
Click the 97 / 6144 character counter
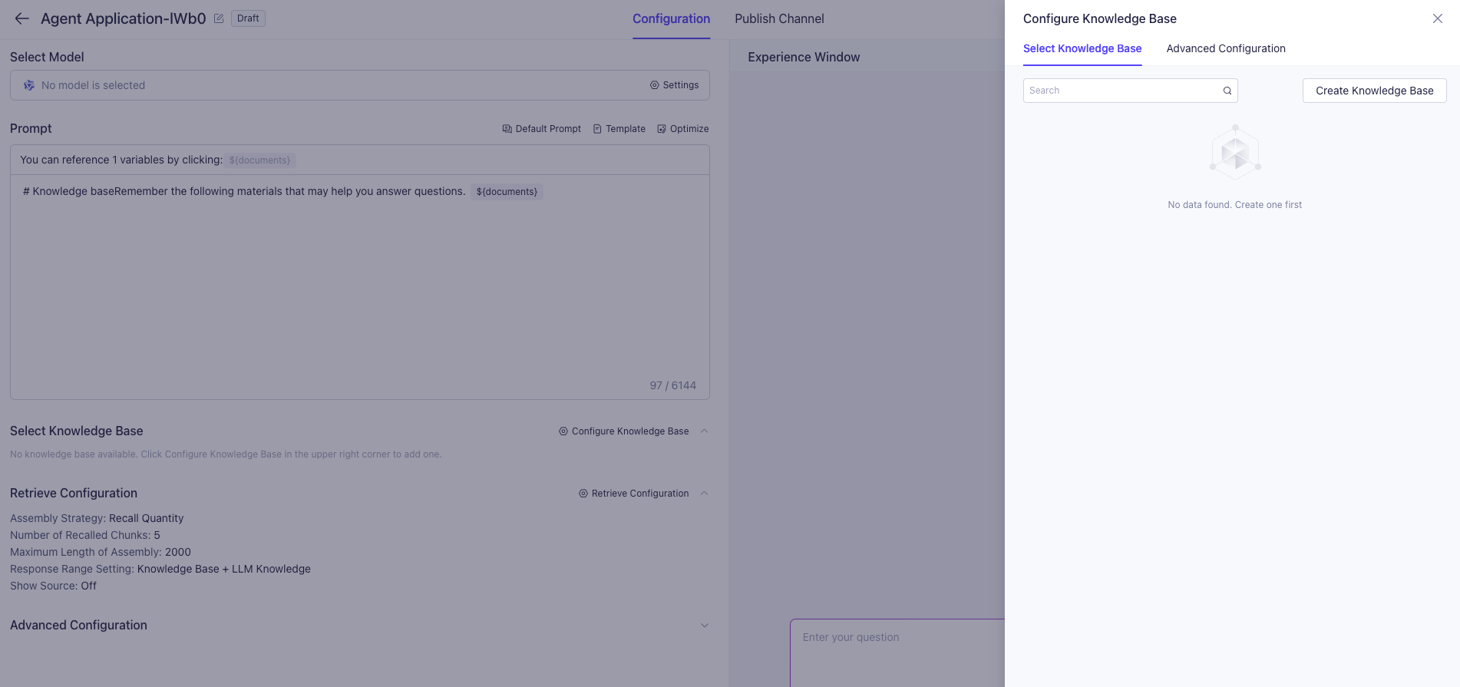click(672, 385)
